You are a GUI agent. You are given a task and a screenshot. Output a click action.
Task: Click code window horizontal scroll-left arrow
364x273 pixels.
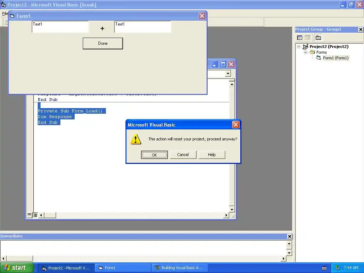coord(41,215)
